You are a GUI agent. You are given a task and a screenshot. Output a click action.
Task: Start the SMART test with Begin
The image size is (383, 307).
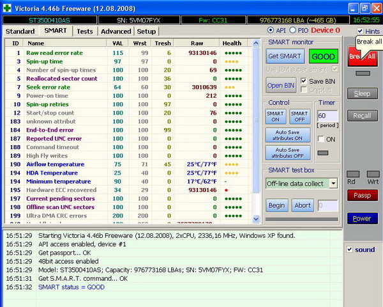click(277, 205)
